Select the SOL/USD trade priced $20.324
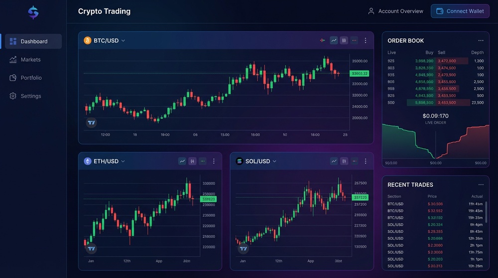498x278 pixels. [x=435, y=225]
